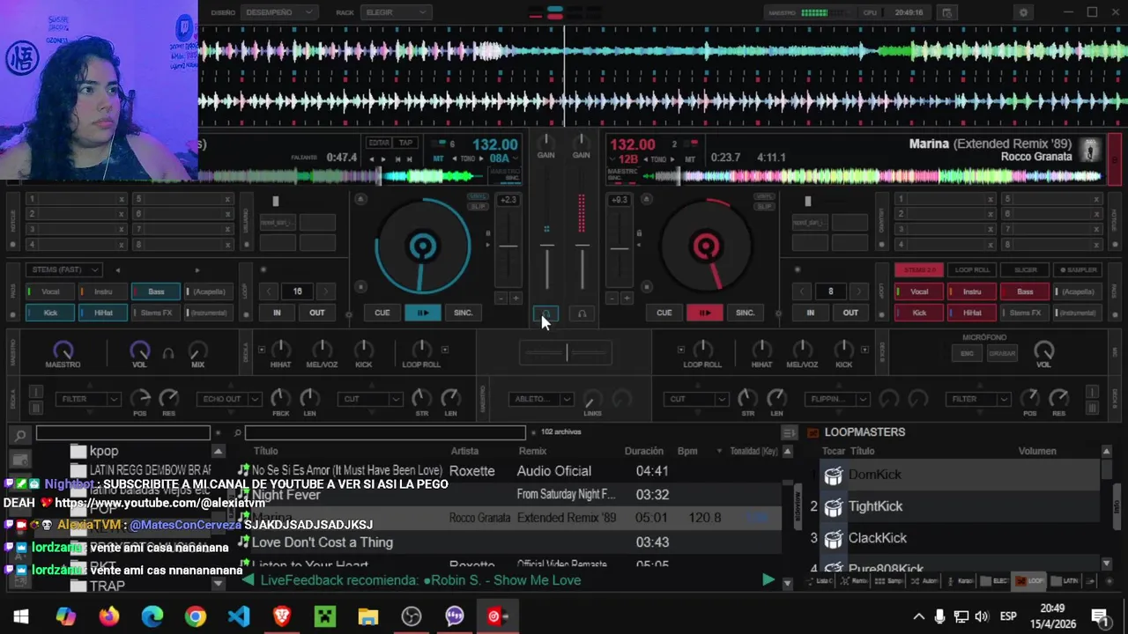1128x634 pixels.
Task: Sync the right deck with SINC.
Action: pyautogui.click(x=746, y=313)
